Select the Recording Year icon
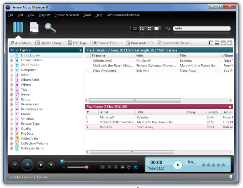Screen dimensions: 243x188 [x=17, y=109]
